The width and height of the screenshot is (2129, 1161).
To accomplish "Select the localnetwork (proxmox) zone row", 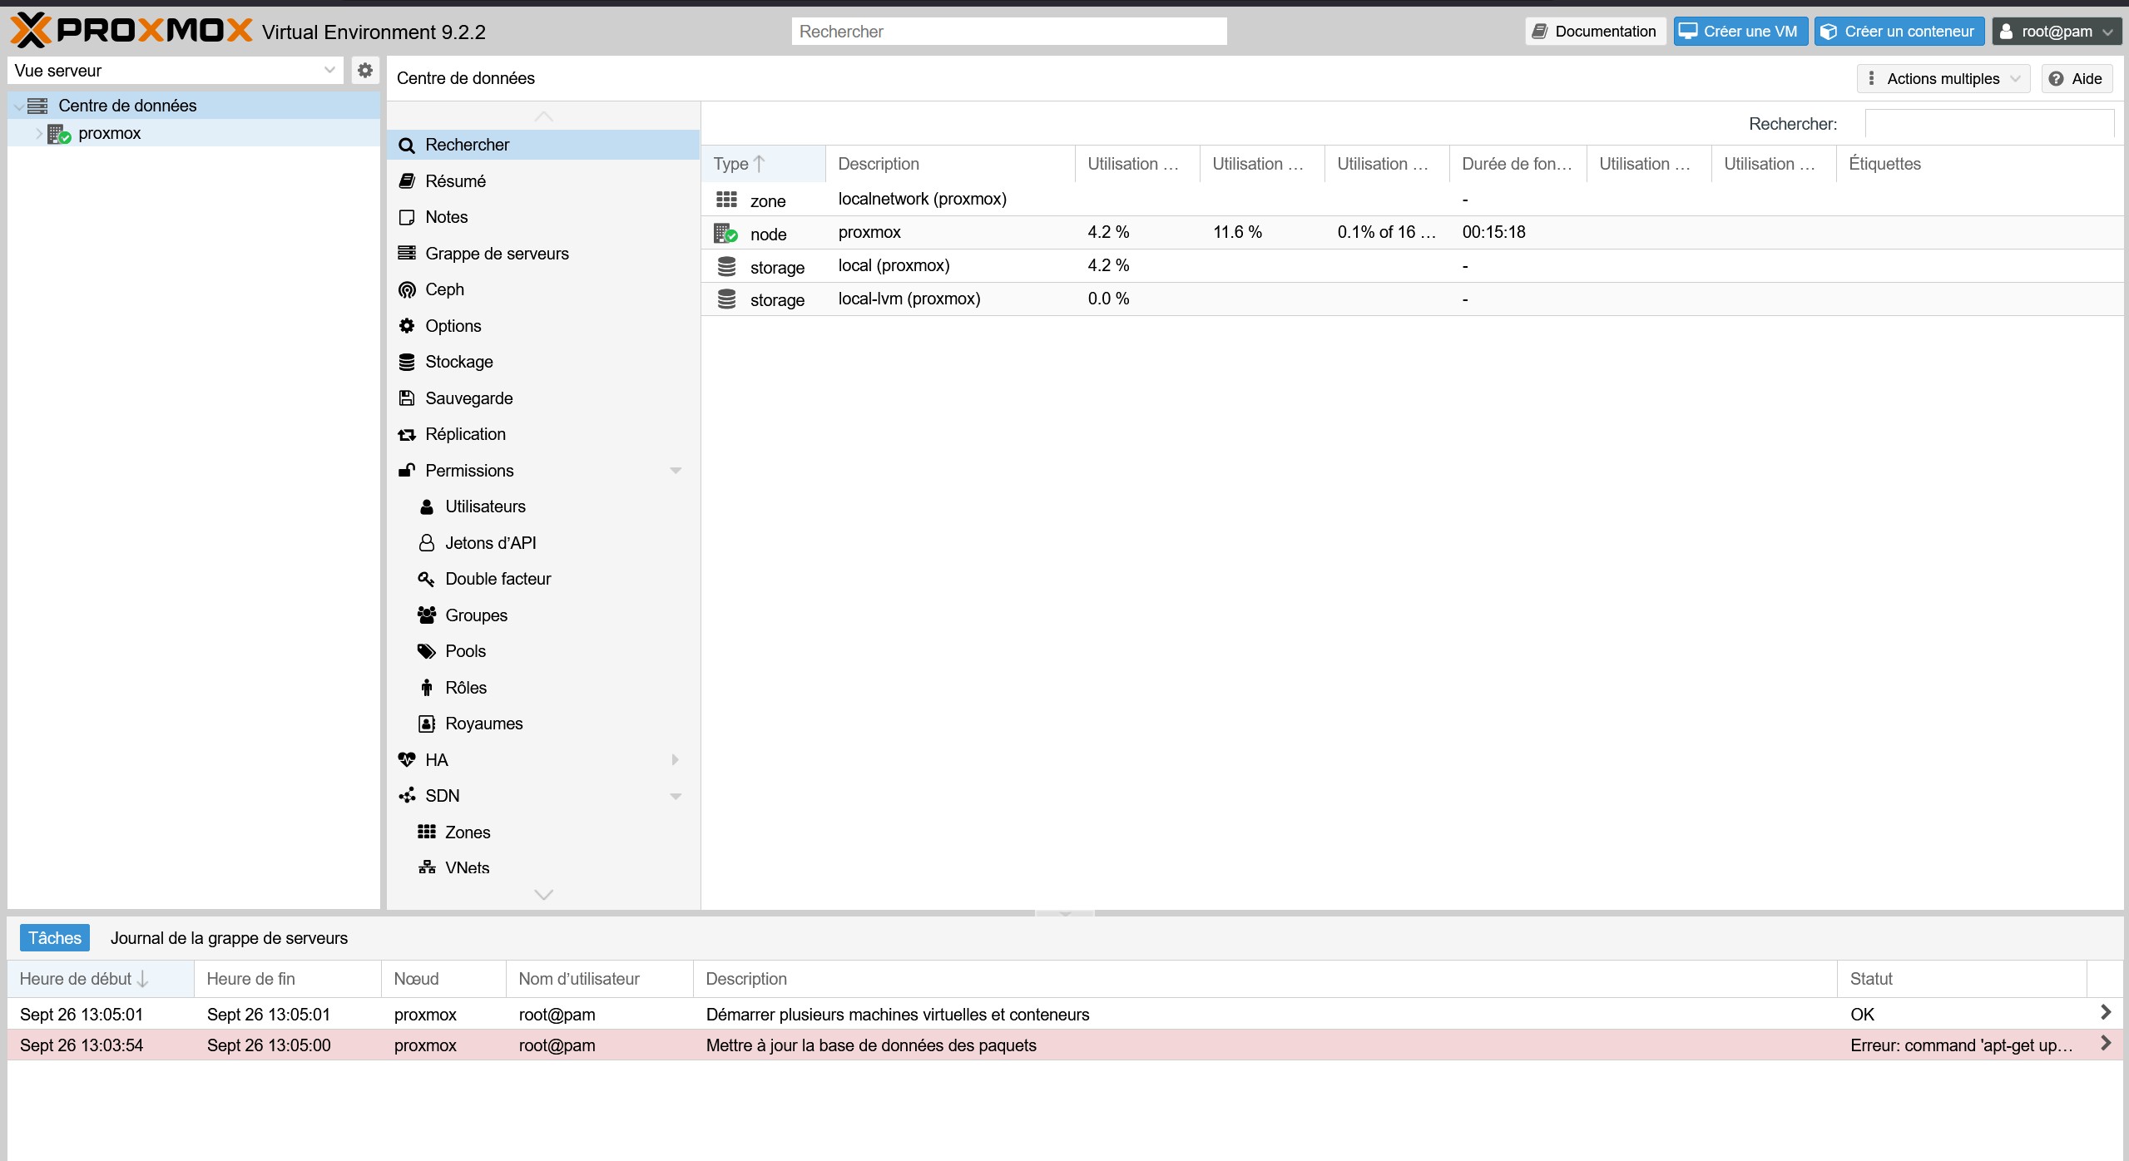I will point(1412,200).
